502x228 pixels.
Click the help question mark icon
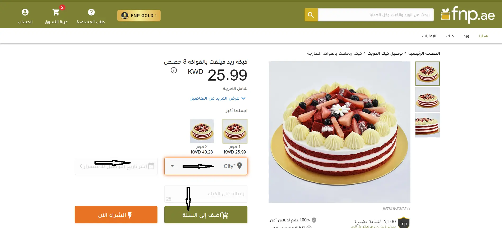point(91,12)
